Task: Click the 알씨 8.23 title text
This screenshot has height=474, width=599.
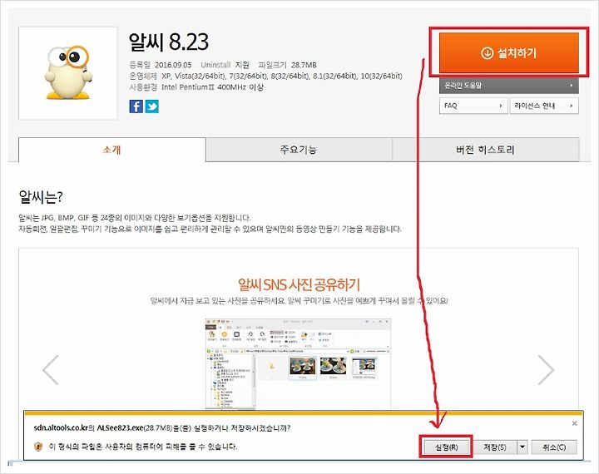Action: 168,42
